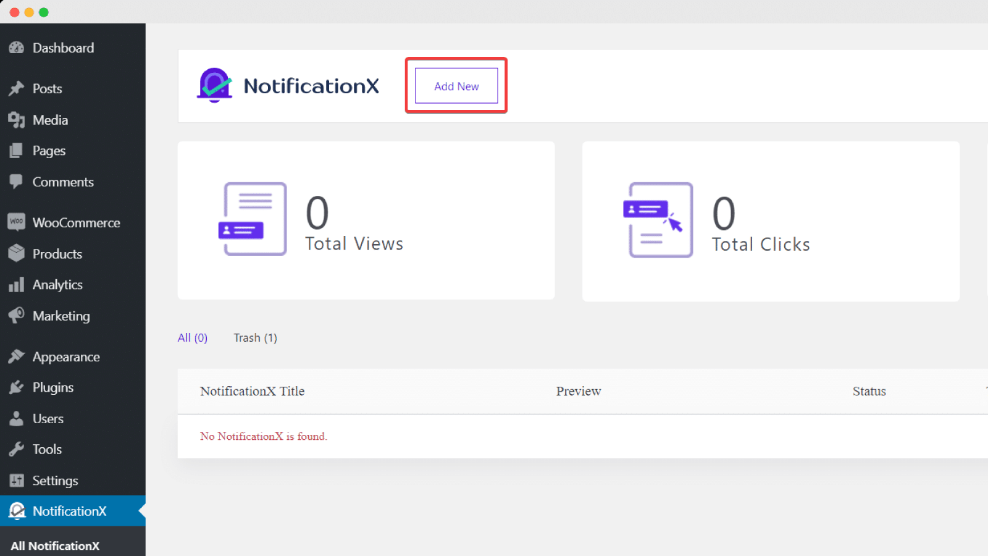Click the Total Clicks label

(x=761, y=245)
